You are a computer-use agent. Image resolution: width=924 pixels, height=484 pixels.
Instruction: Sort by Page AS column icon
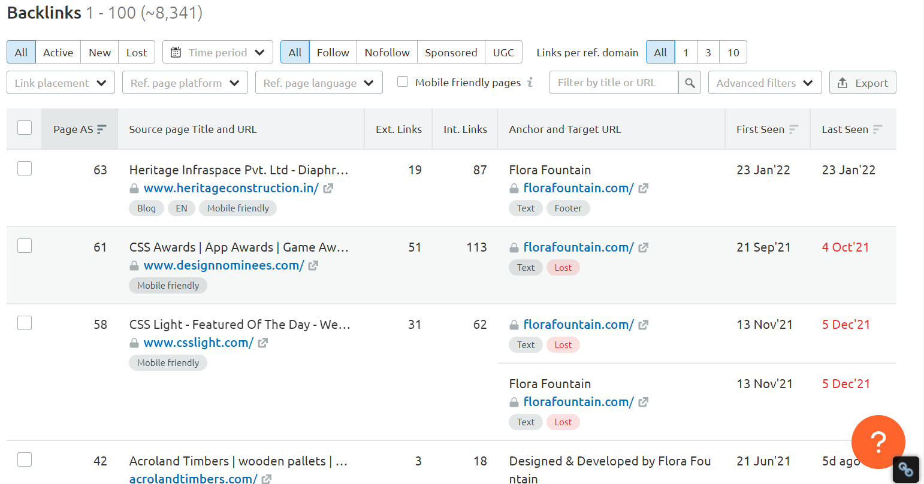[102, 129]
